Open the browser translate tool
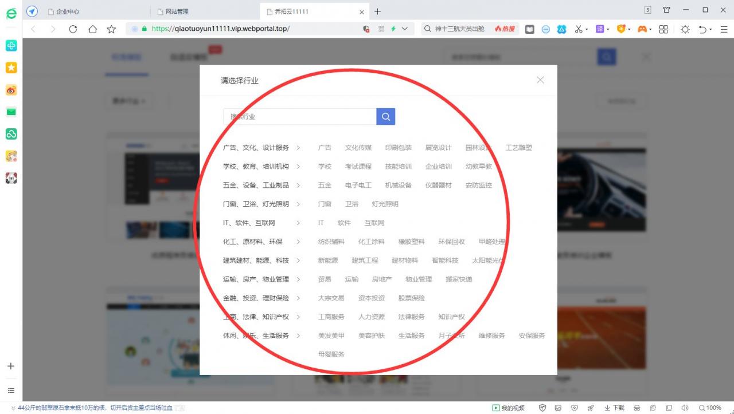The width and height of the screenshot is (734, 414). (601, 29)
